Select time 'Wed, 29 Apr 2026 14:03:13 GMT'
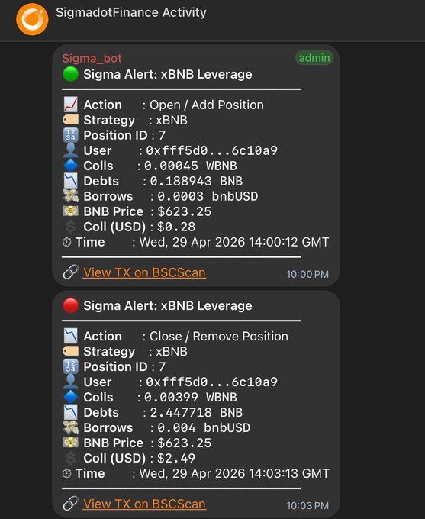425x519 pixels. click(x=234, y=474)
